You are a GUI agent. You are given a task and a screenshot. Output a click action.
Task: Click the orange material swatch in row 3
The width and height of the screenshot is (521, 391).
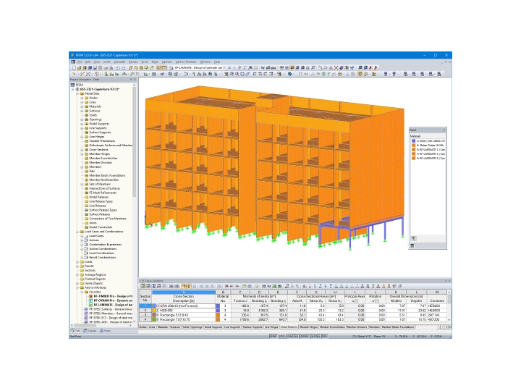click(218, 315)
